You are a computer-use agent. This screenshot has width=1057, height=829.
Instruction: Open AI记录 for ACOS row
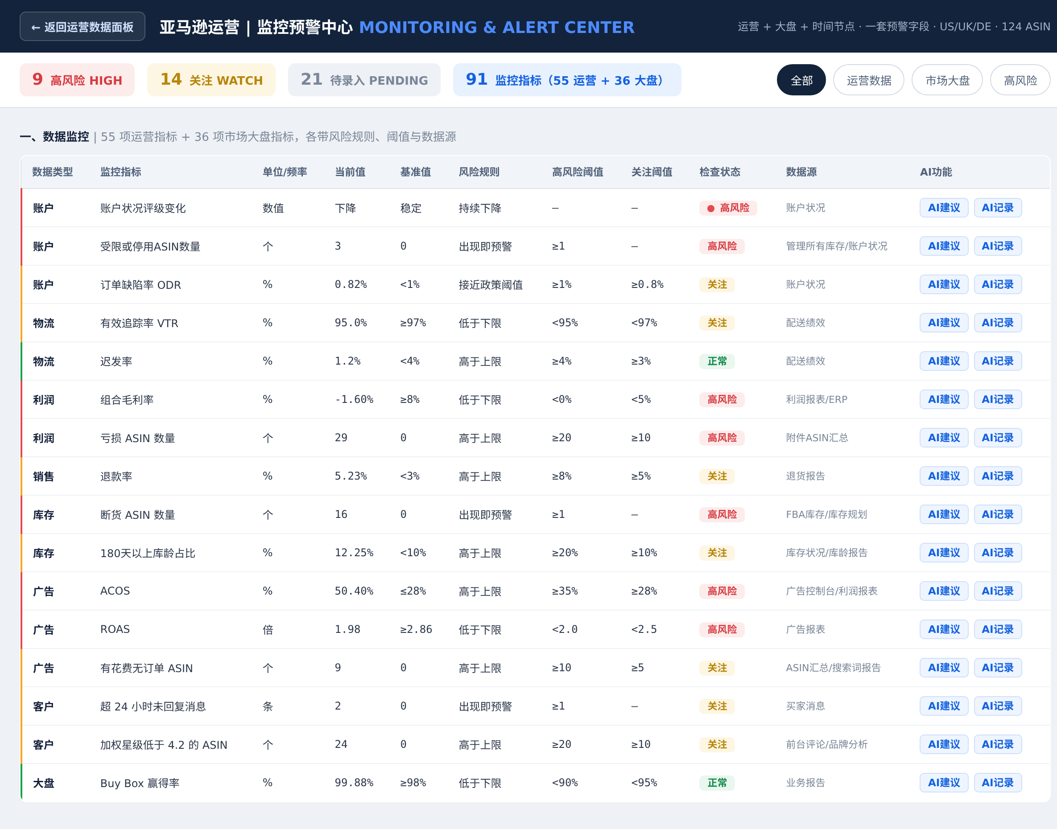(998, 591)
